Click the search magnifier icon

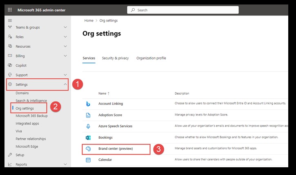[133, 10]
